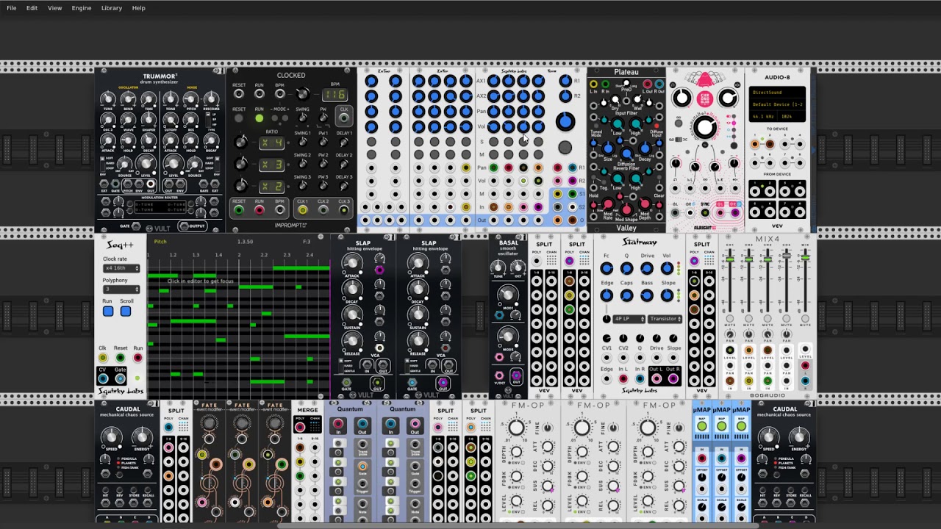Click the x4 ratio display on Clocked
941x529 pixels.
(271, 143)
